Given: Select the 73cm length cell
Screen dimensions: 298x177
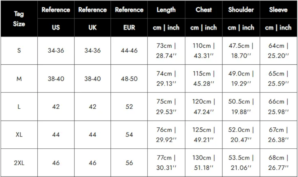Looking at the screenshot, I should click(166, 51).
